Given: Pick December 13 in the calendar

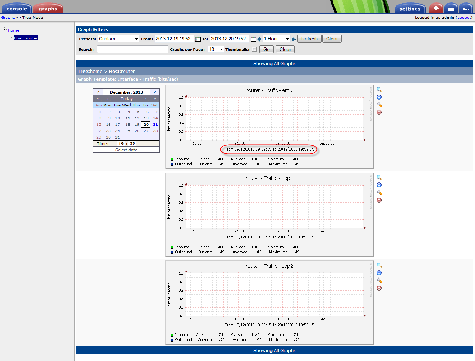Looking at the screenshot, I should tap(146, 118).
